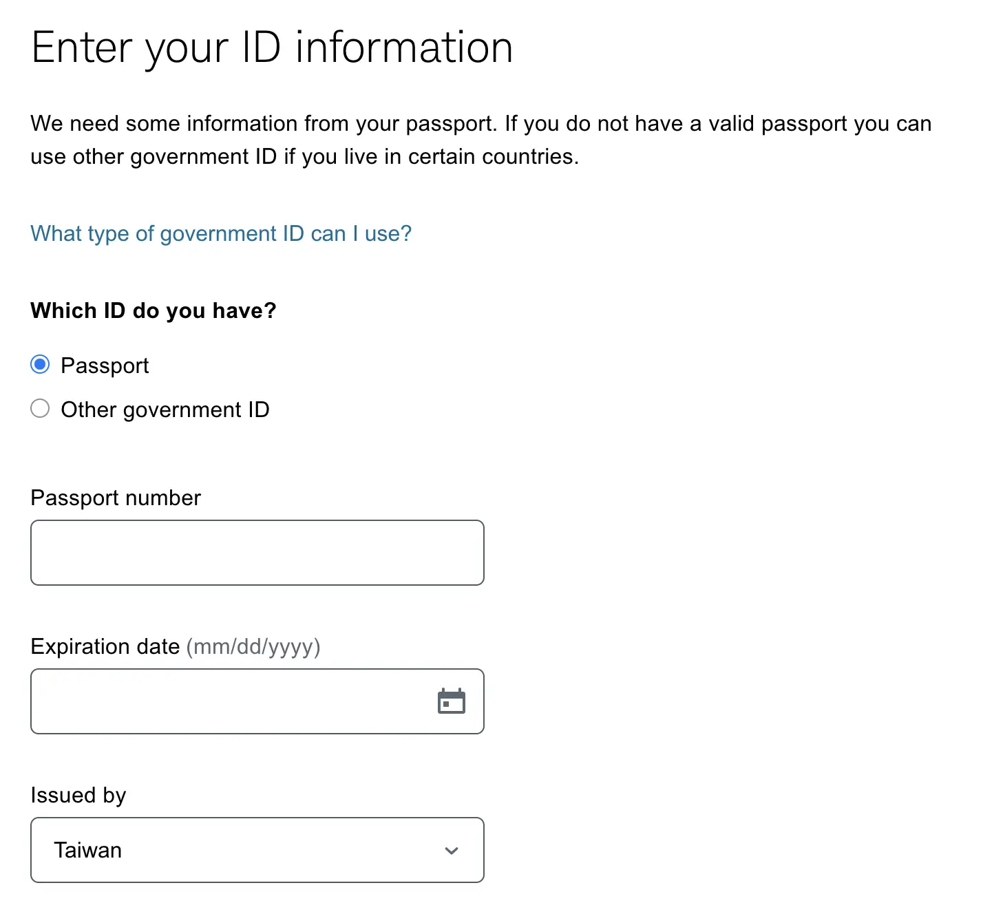Focus the Passport number input field

[x=257, y=553]
